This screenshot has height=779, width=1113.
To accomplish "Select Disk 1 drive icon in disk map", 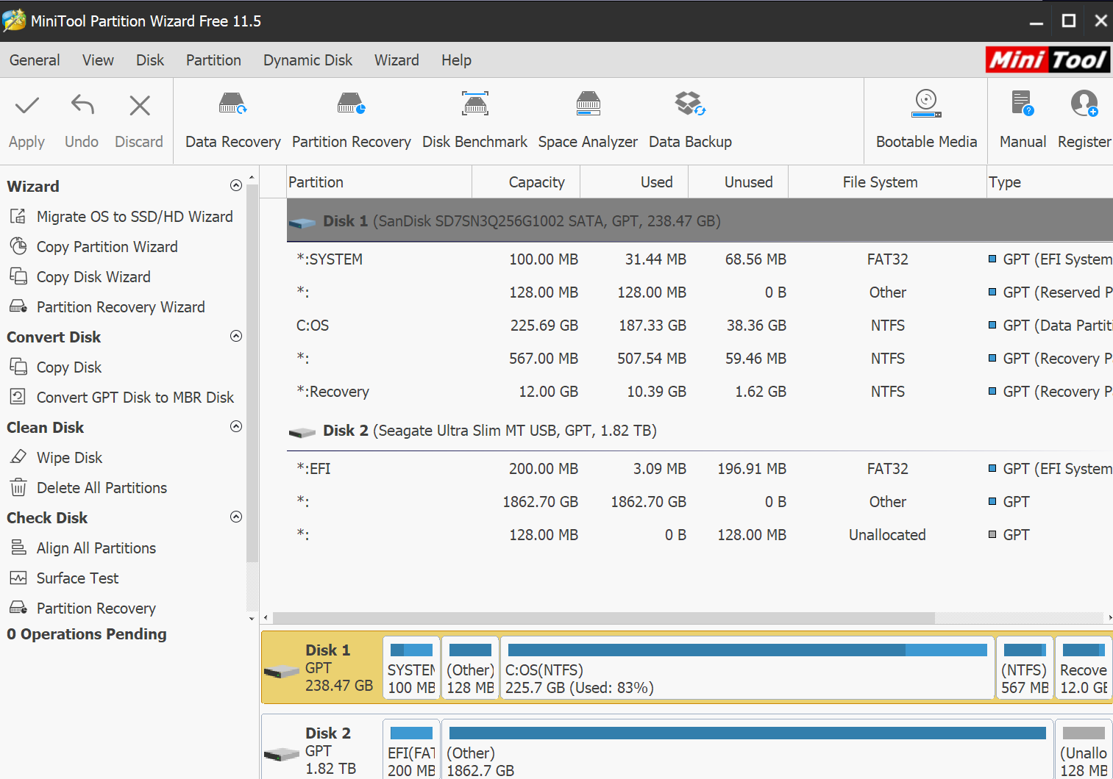I will coord(282,671).
